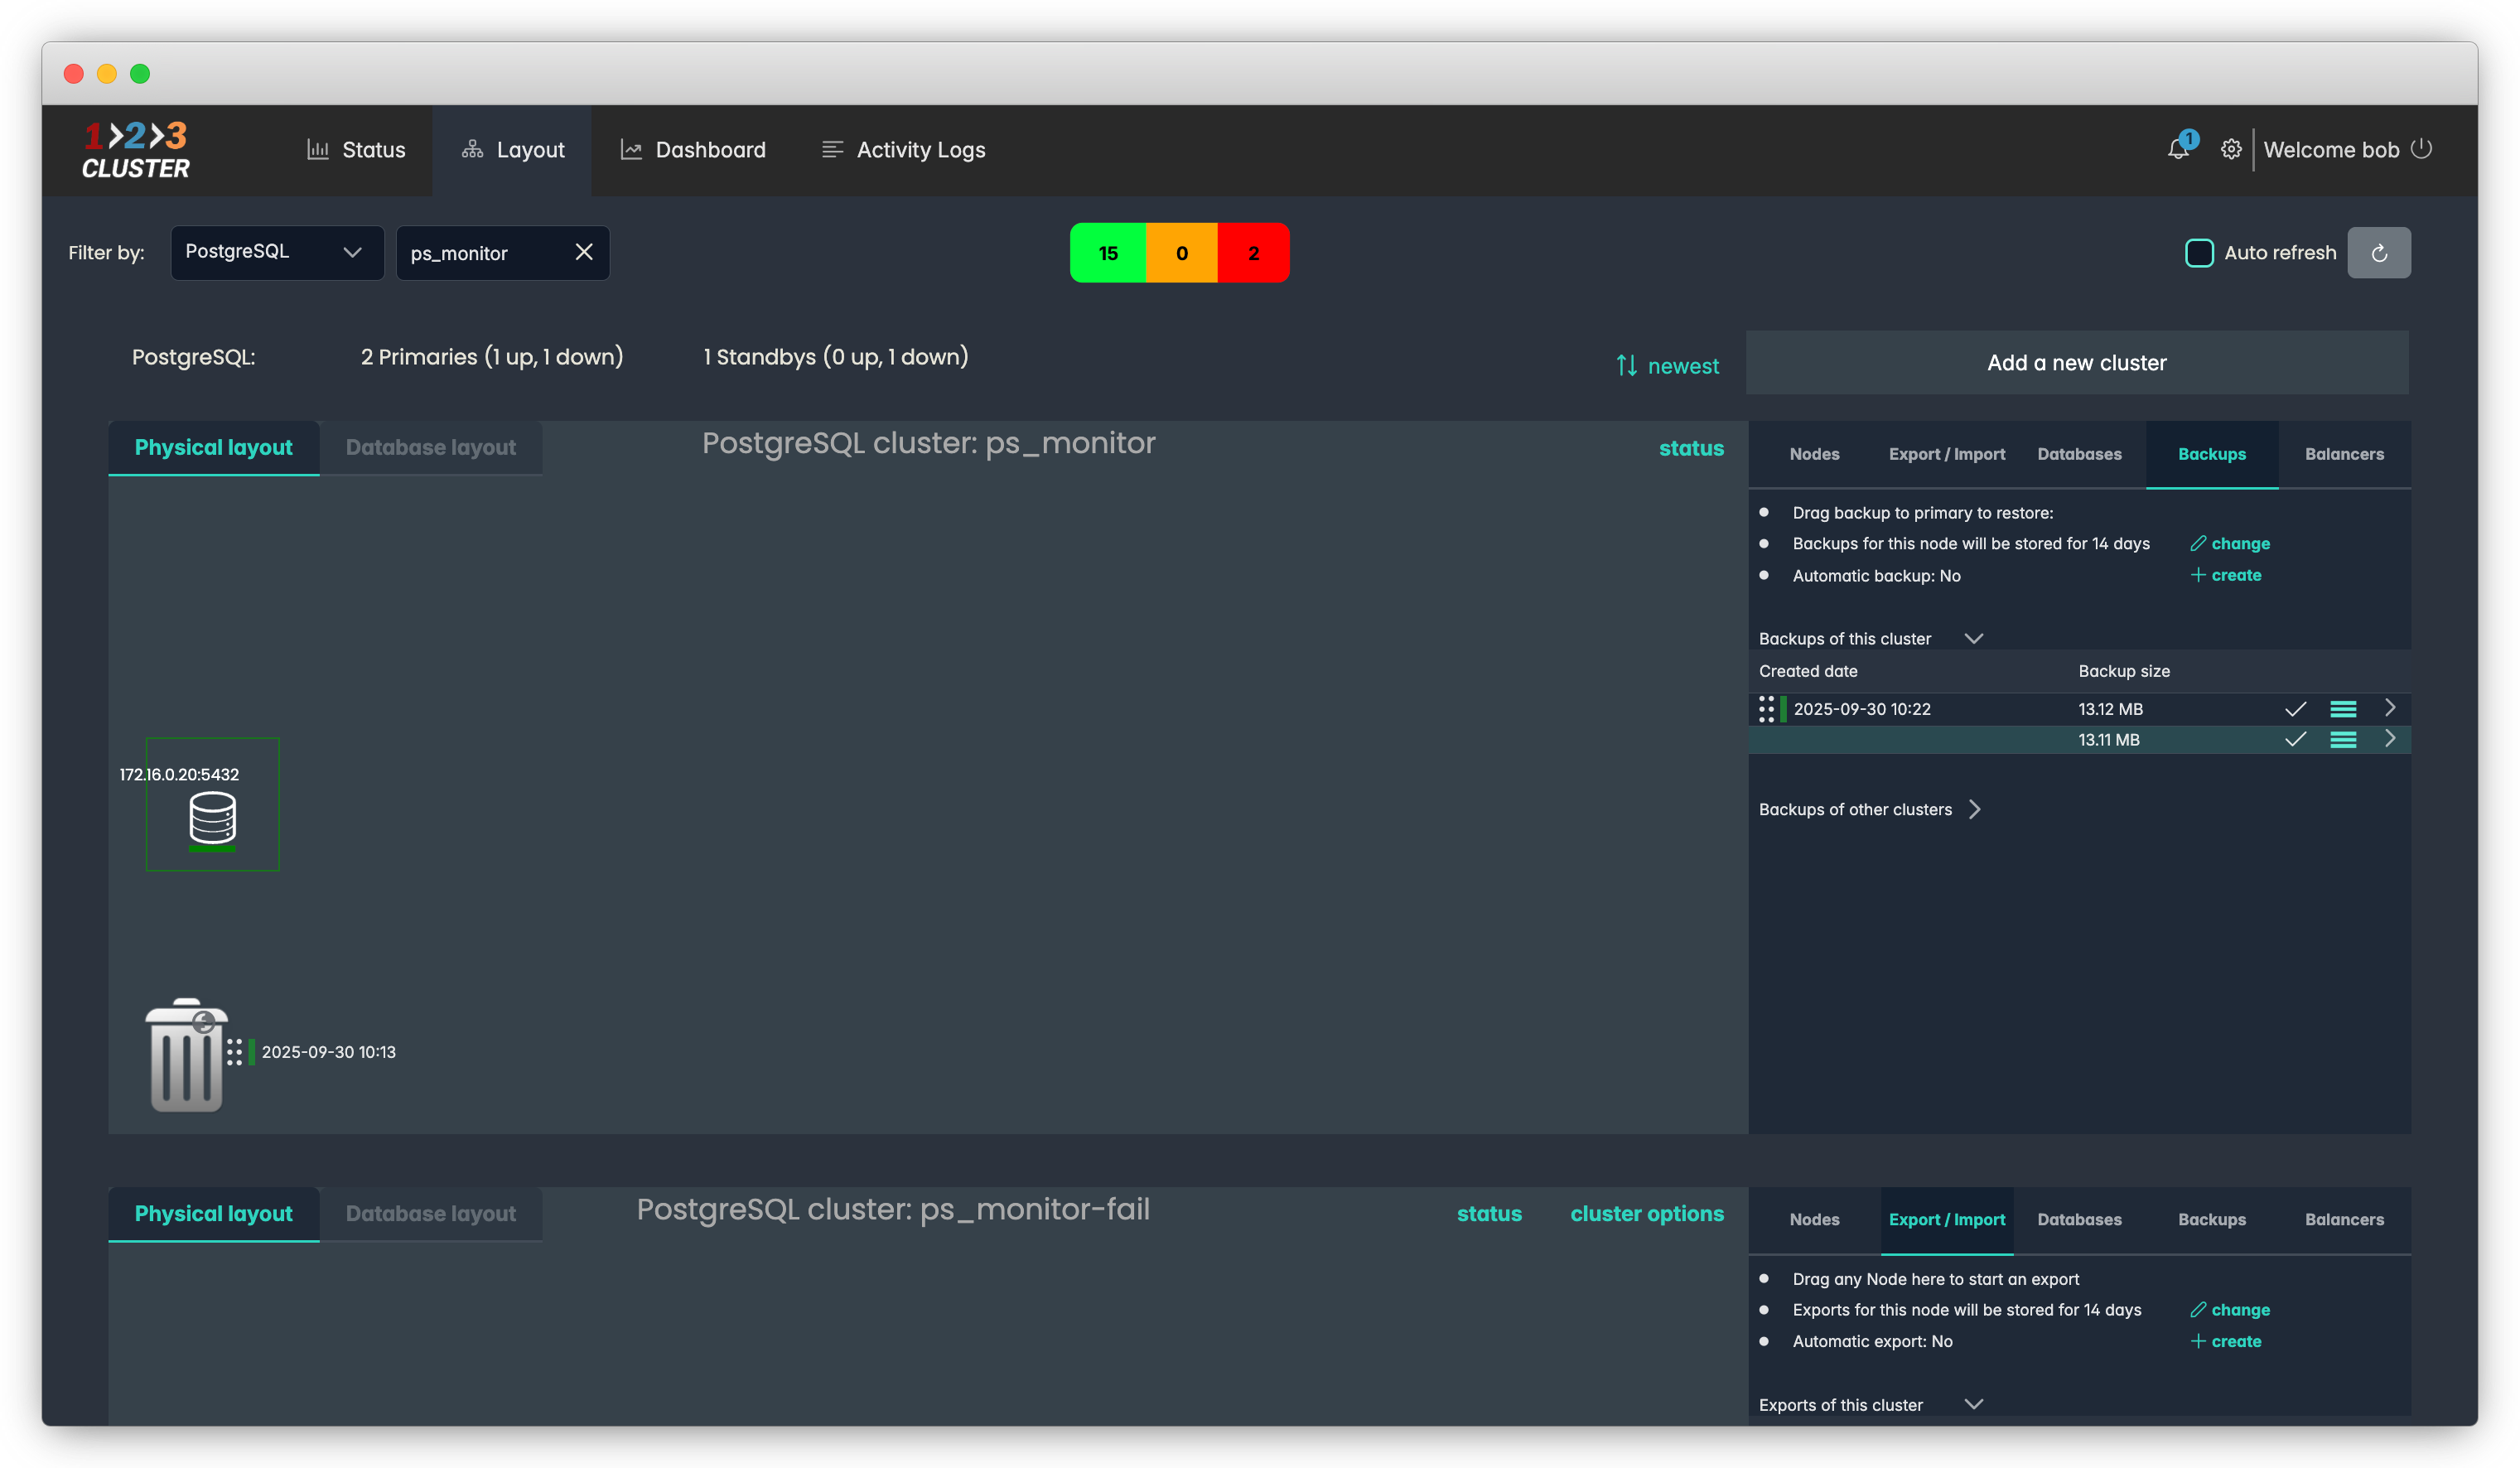Click Add a new cluster button

tap(2076, 363)
